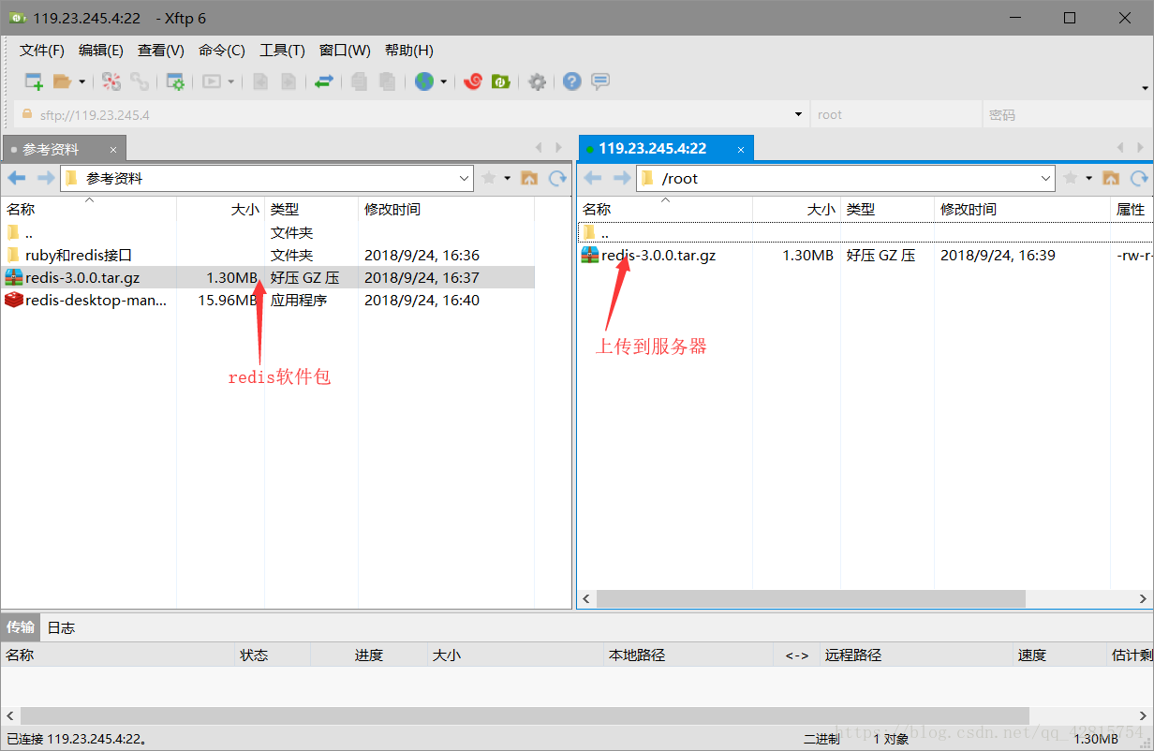The image size is (1154, 751).
Task: Click remote pane home folder icon
Action: [1111, 178]
